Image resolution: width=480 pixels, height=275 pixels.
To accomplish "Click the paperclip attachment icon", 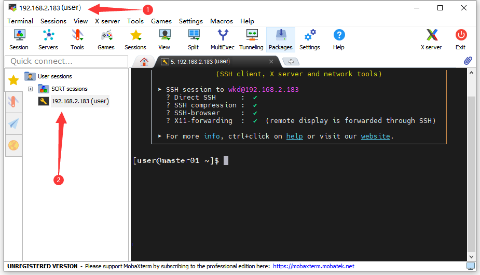I will 468,61.
